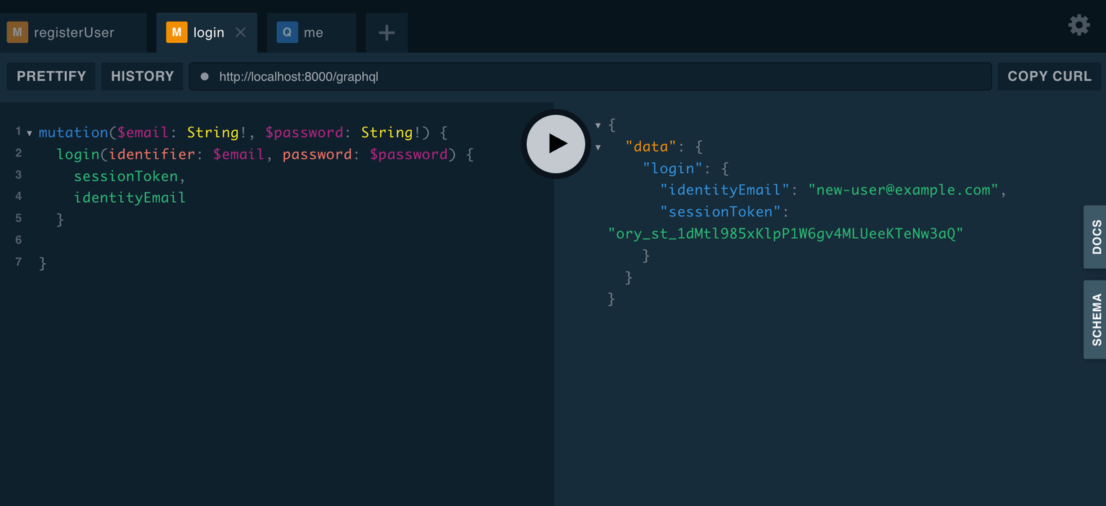1106x506 pixels.
Task: Click the endpoint status dot in the URL bar
Action: (207, 76)
